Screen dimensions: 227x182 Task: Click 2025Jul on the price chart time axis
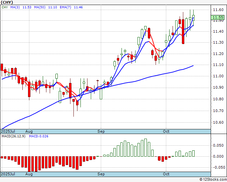pos(8,131)
